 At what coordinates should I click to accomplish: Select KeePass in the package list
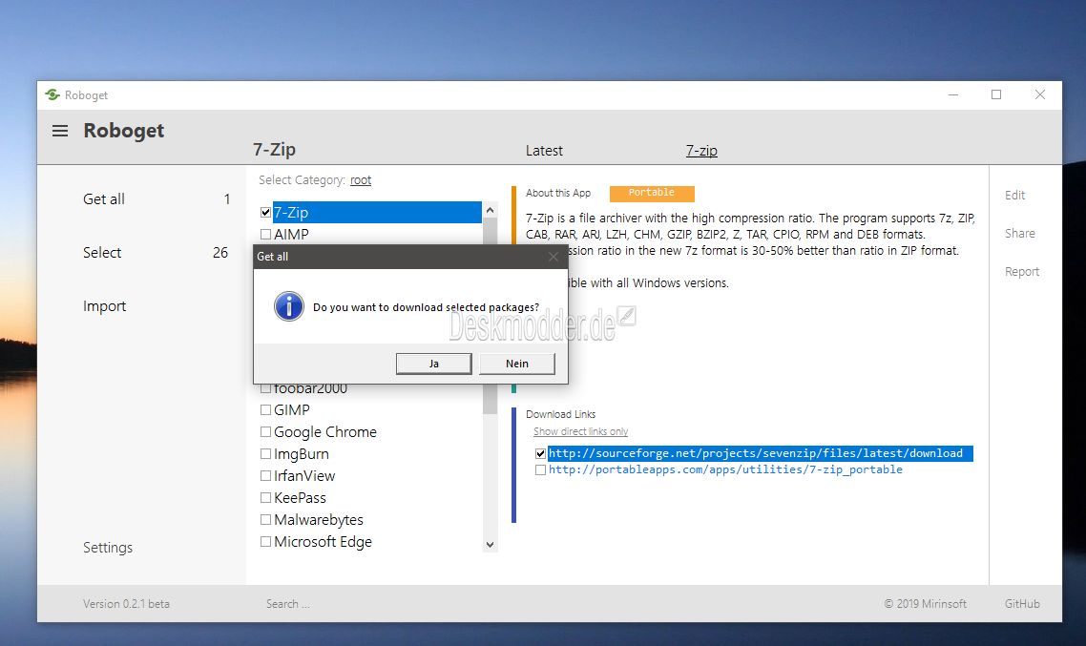(x=300, y=498)
